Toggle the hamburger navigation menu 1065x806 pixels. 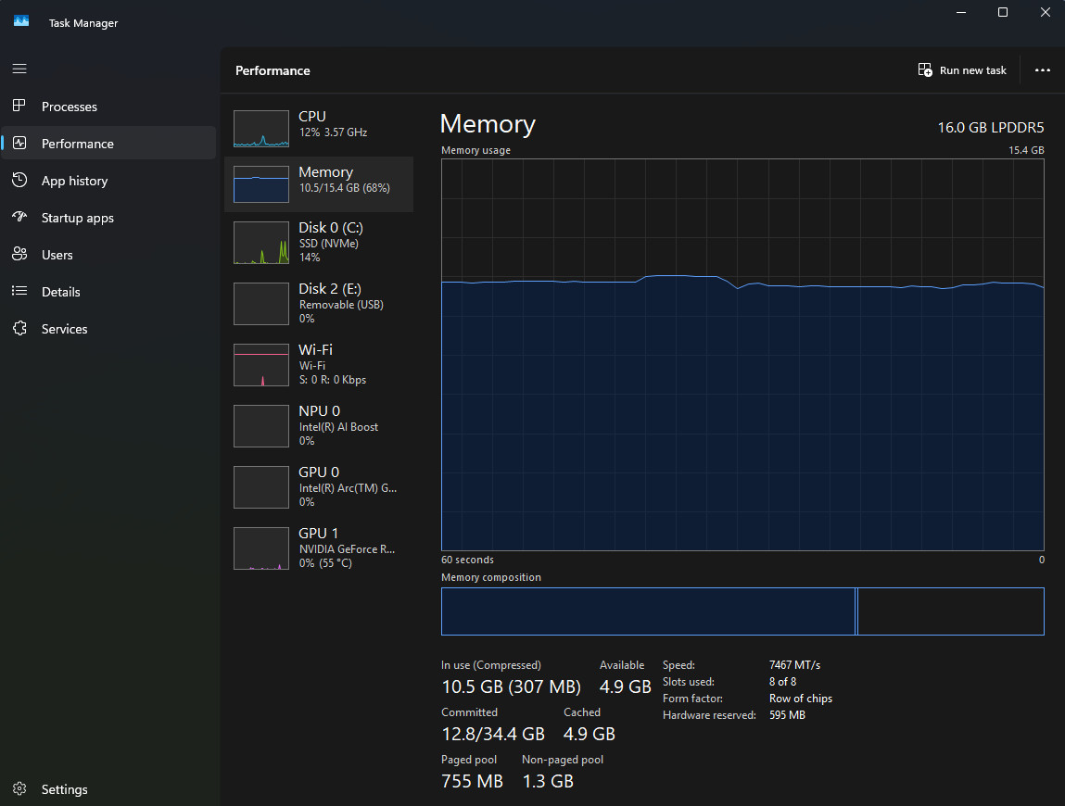click(x=19, y=69)
